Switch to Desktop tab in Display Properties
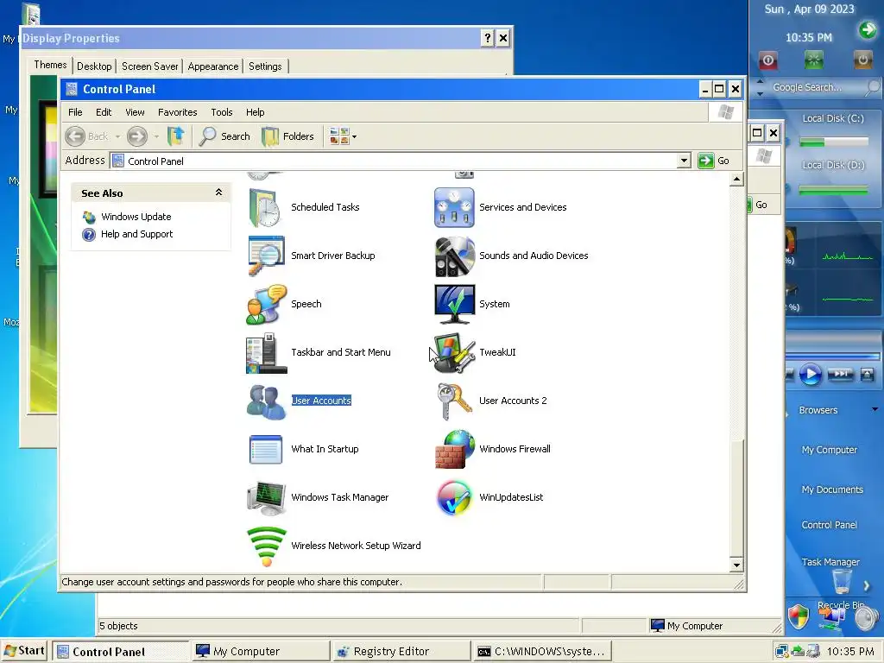 pyautogui.click(x=94, y=66)
